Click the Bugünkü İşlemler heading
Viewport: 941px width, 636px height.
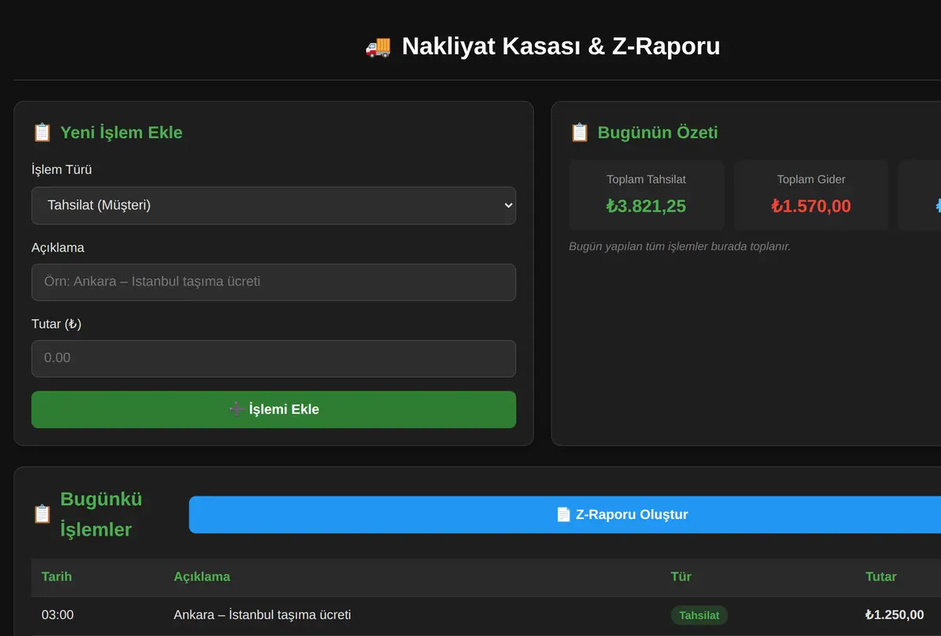(101, 514)
